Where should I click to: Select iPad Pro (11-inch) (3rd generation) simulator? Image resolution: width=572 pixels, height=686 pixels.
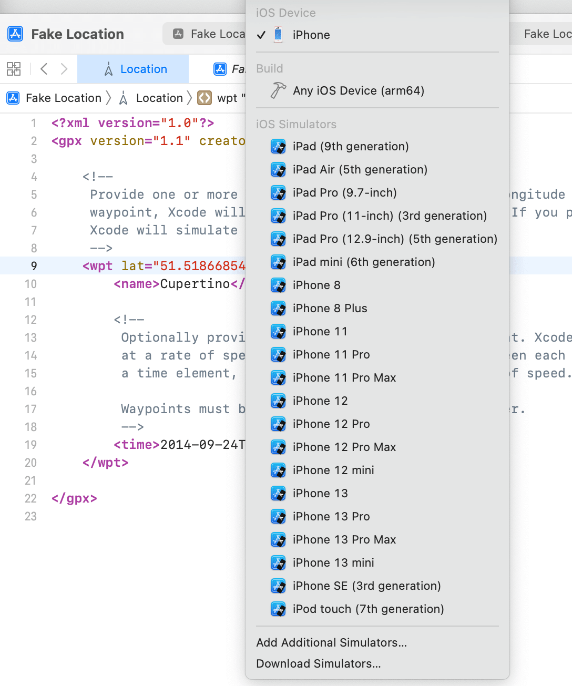click(377, 216)
